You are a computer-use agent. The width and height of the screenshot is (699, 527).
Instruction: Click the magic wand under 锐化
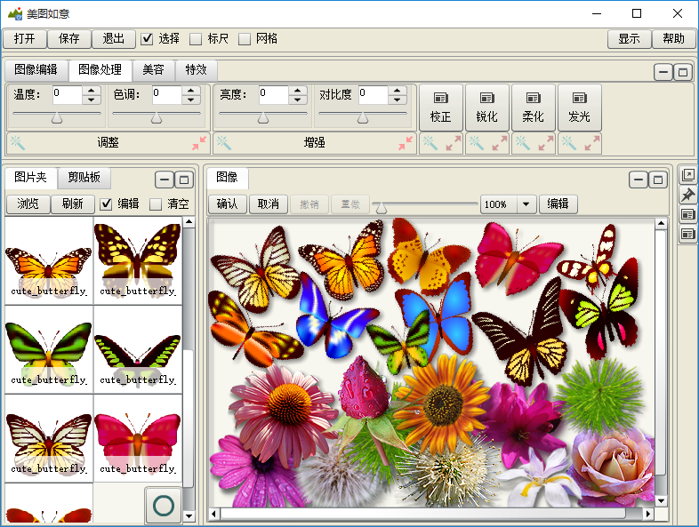coord(477,143)
